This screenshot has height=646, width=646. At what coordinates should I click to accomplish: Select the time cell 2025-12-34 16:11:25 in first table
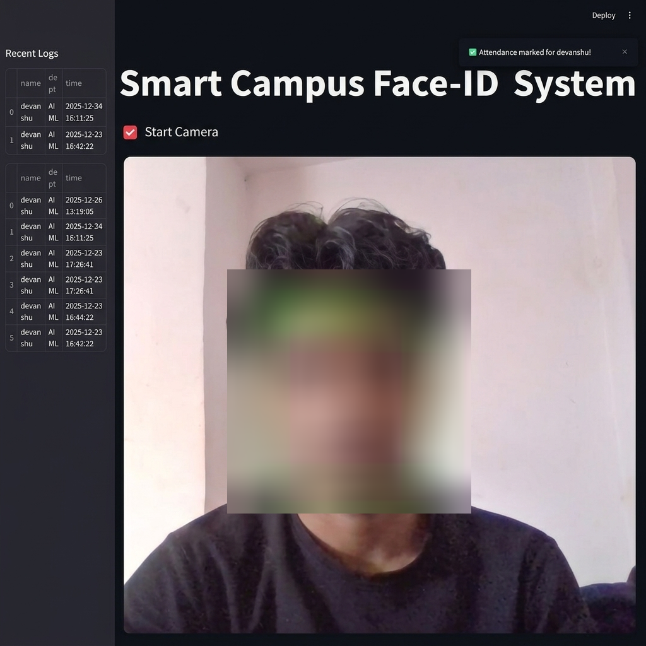coord(84,112)
